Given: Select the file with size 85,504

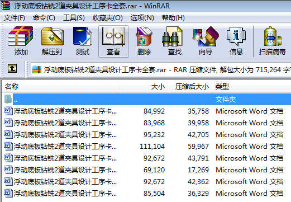Looking at the screenshot, I should (x=65, y=194).
